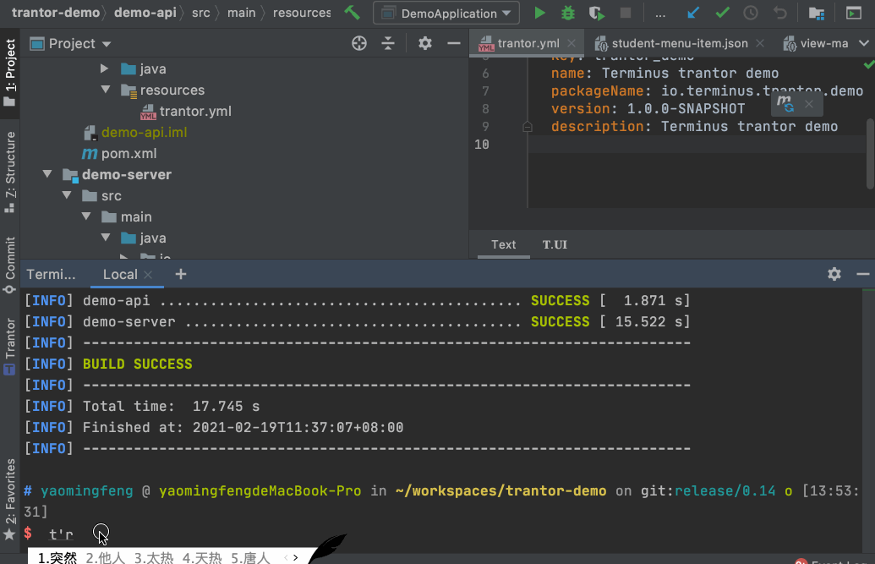
Task: Open the DemoApplication run configuration dropdown
Action: [x=446, y=13]
